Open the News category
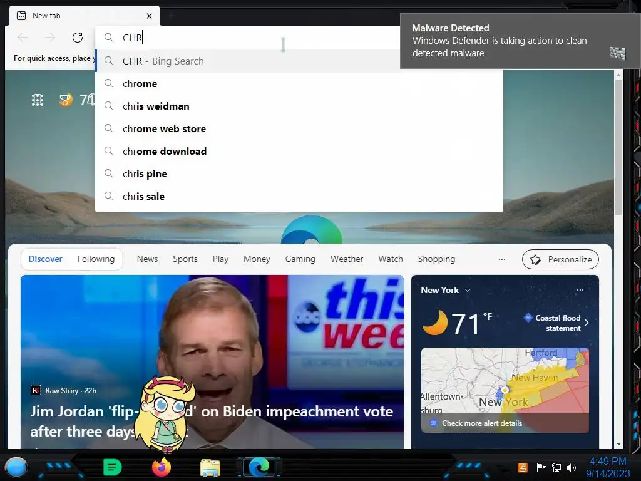 point(147,259)
